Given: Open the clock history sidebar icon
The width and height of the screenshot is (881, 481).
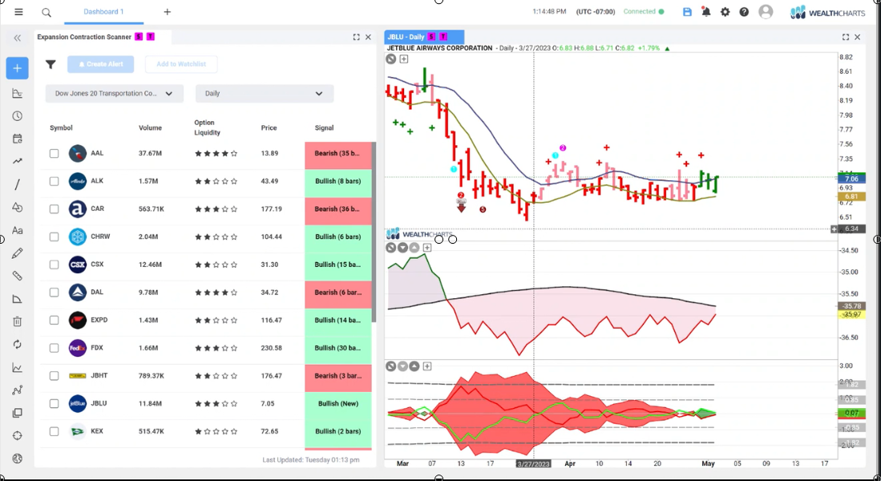Looking at the screenshot, I should [x=18, y=115].
